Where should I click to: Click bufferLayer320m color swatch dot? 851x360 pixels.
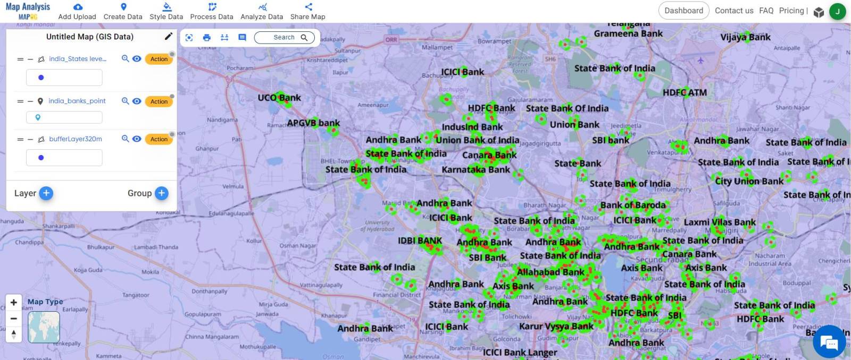(41, 158)
